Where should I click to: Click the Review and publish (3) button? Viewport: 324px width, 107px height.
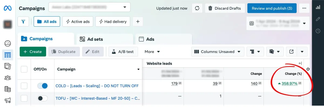(272, 8)
